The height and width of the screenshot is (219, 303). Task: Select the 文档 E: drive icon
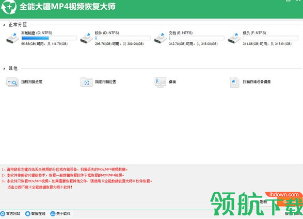tap(160, 38)
